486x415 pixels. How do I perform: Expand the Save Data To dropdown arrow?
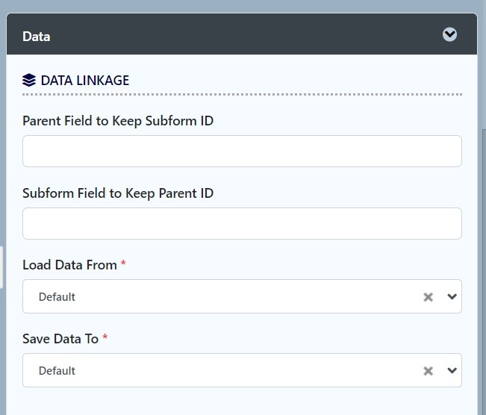(451, 371)
